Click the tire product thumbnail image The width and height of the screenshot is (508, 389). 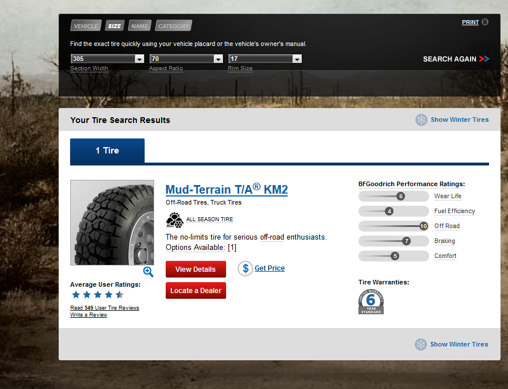(112, 222)
